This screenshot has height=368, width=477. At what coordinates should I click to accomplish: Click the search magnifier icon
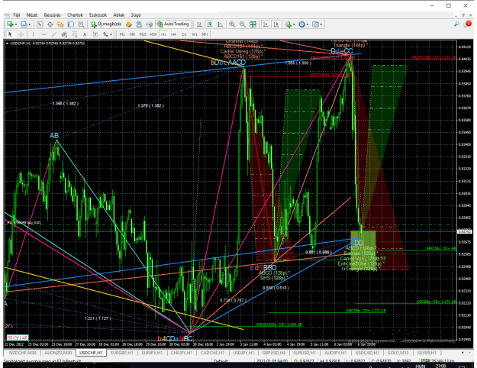(456, 24)
